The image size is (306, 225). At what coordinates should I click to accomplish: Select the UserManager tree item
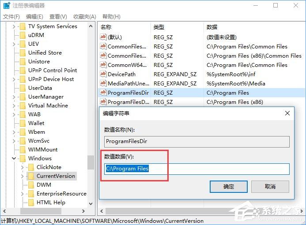[46, 97]
